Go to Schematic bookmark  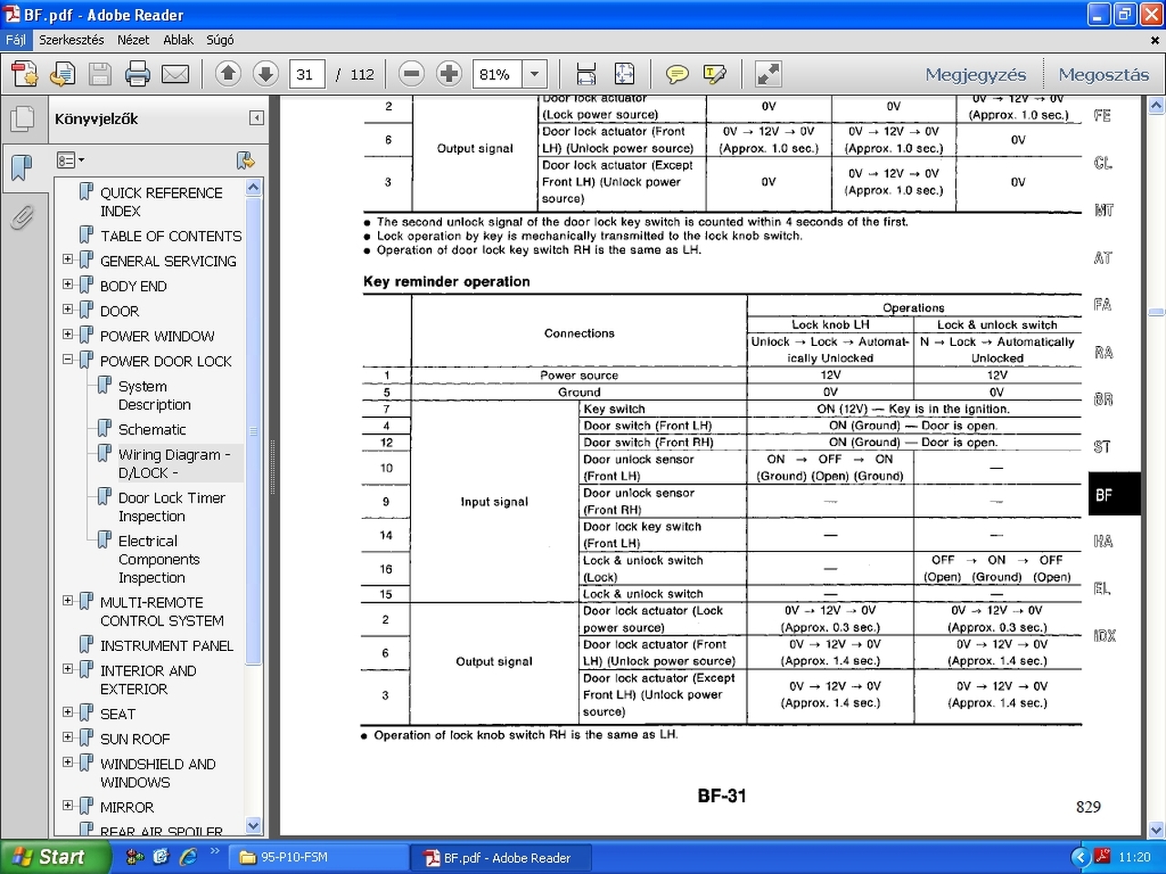(x=151, y=430)
